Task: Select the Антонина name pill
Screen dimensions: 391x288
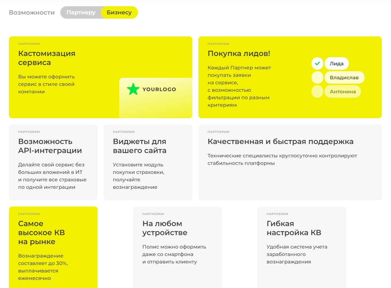Action: [x=343, y=92]
